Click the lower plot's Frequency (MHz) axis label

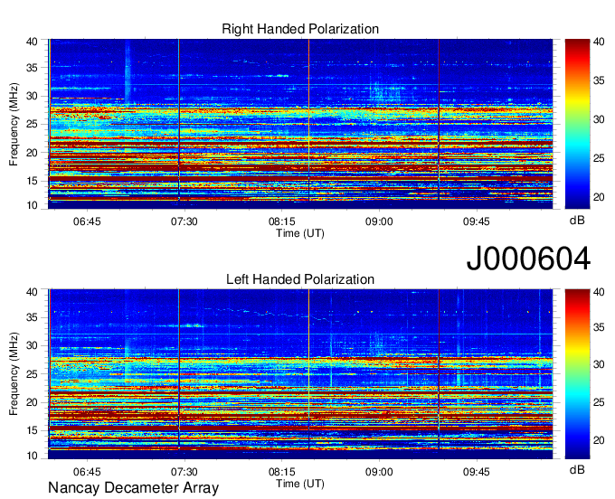tap(14, 374)
